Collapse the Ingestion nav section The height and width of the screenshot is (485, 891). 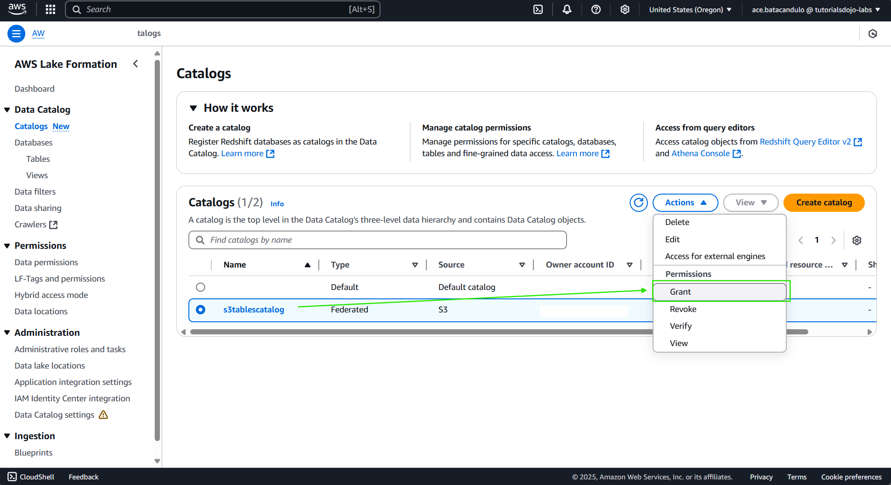click(7, 436)
